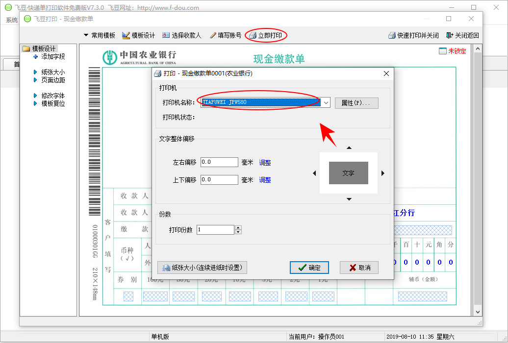Click the hatched box under 辅币(金额)

point(423,296)
